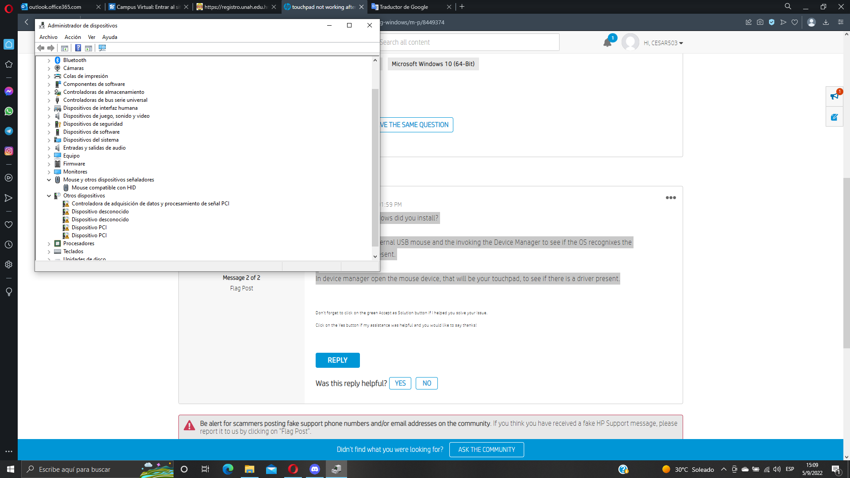The height and width of the screenshot is (478, 850).
Task: Expand the Bluetooth device category
Action: click(x=49, y=60)
